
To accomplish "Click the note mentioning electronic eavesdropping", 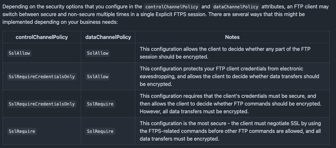I will (229, 76).
